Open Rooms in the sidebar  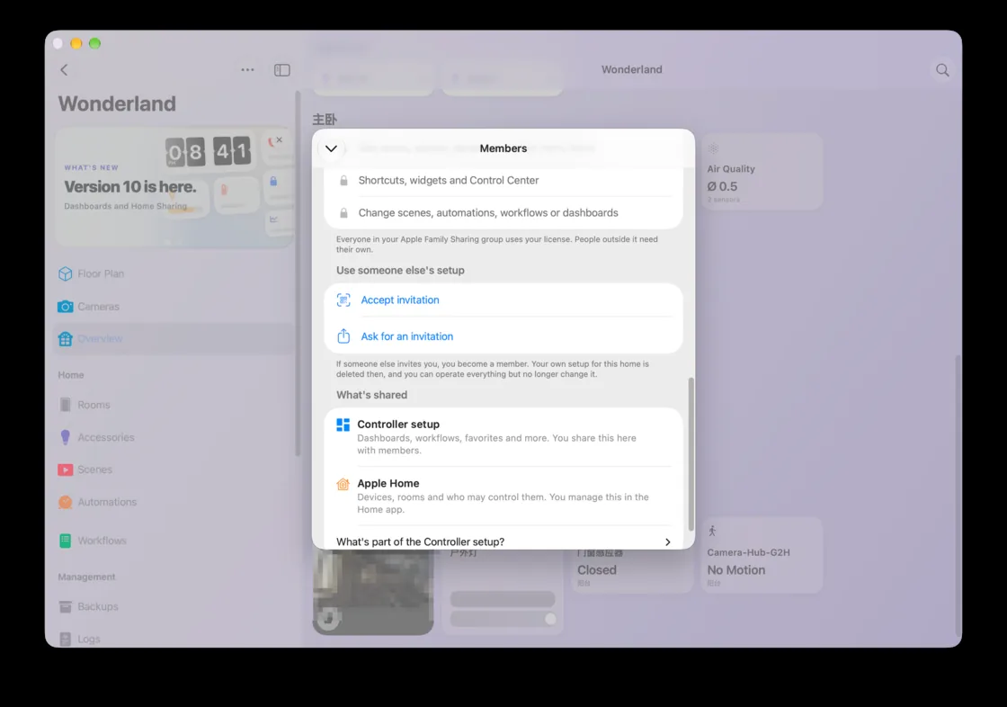[x=174, y=405]
